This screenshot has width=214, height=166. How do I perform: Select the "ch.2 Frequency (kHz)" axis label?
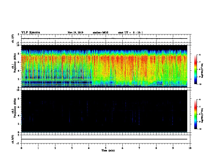click(x=14, y=108)
